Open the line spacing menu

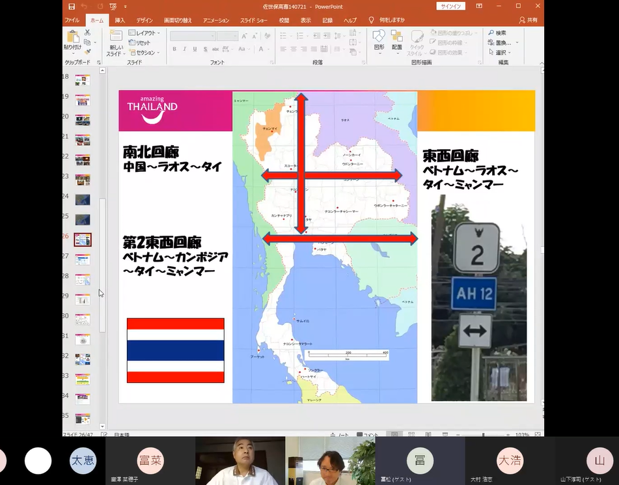[x=338, y=36]
